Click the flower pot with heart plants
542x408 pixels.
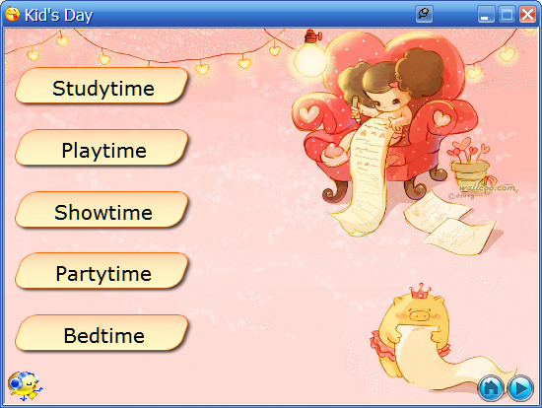pyautogui.click(x=469, y=166)
